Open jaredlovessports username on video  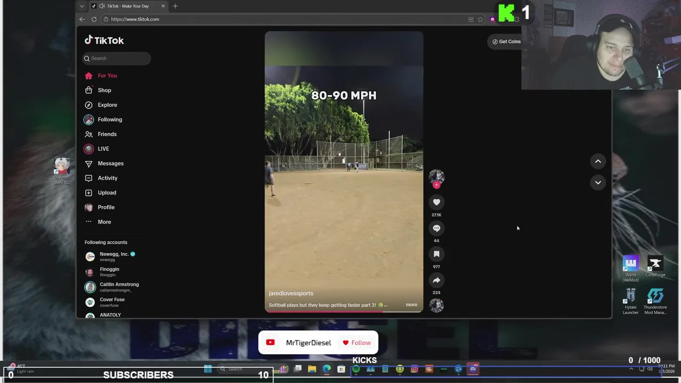point(290,293)
